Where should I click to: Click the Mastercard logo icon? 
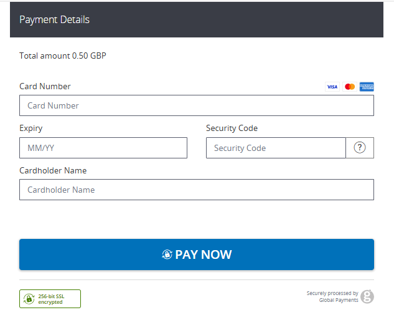click(350, 87)
